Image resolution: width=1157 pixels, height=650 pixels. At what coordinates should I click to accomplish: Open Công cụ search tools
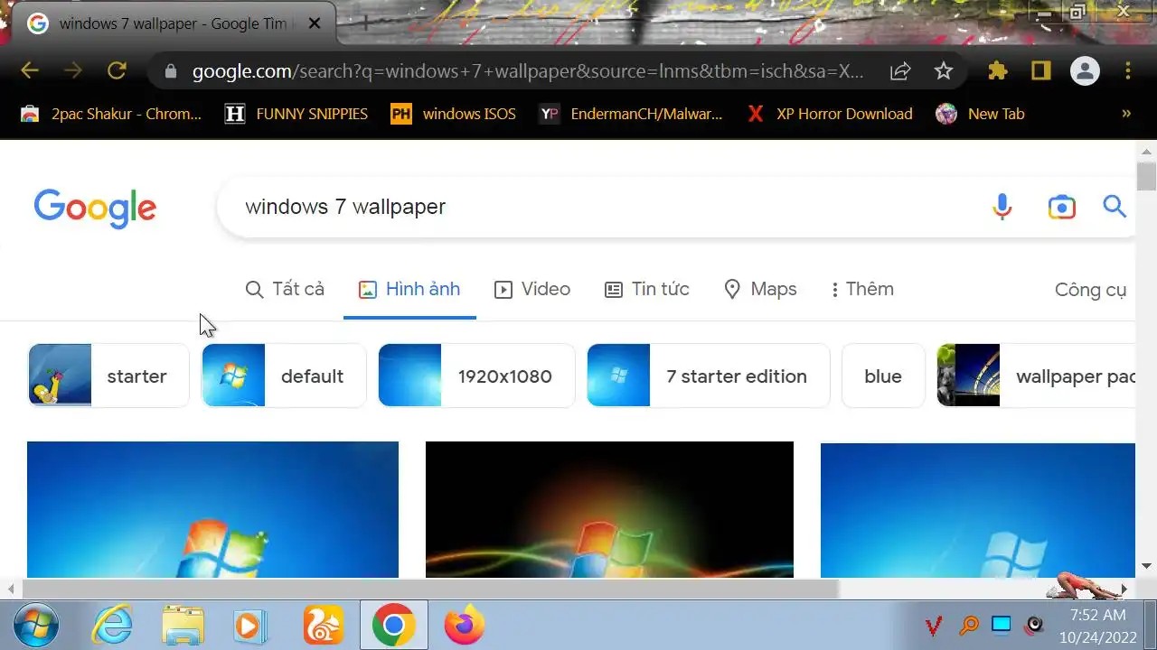(1090, 290)
